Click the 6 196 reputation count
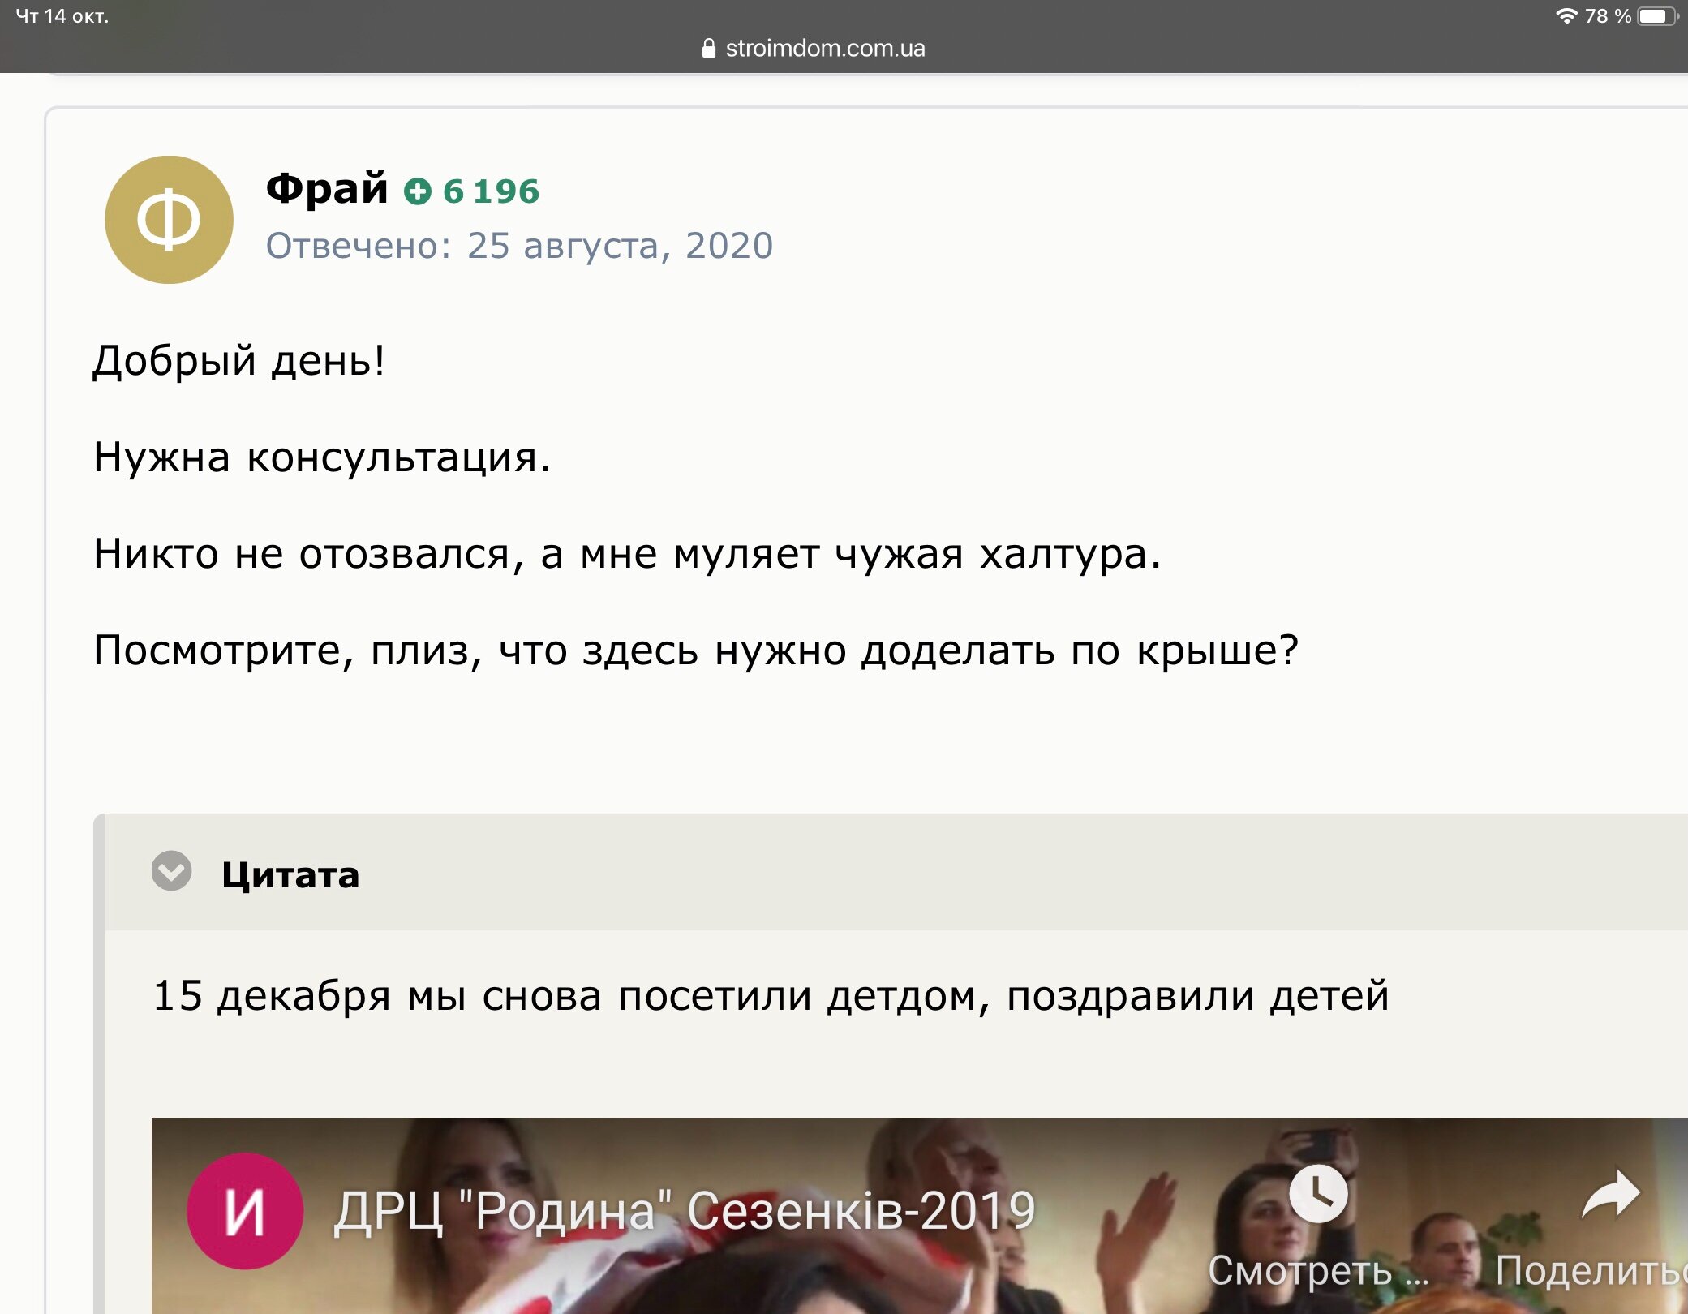The width and height of the screenshot is (1688, 1314). 491,191
